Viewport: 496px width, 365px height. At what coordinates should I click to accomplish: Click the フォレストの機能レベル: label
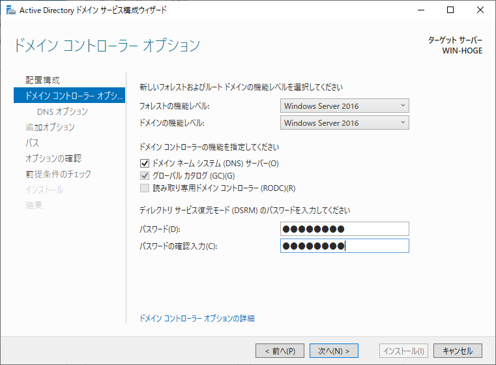click(174, 106)
